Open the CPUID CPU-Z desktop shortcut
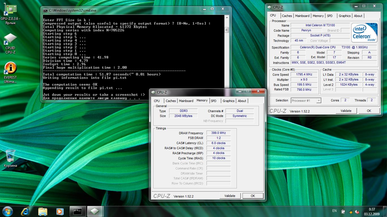The width and height of the screenshot is (387, 217). point(10,44)
